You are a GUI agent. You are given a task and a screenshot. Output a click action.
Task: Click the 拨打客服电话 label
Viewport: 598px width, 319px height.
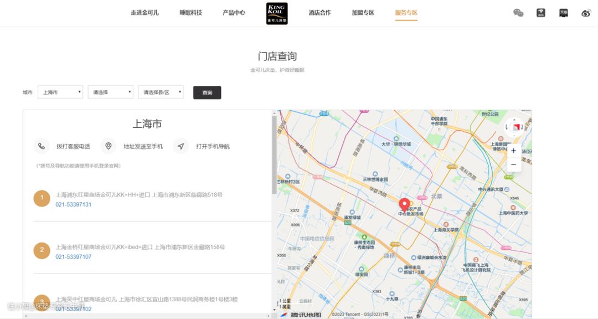[x=73, y=147]
